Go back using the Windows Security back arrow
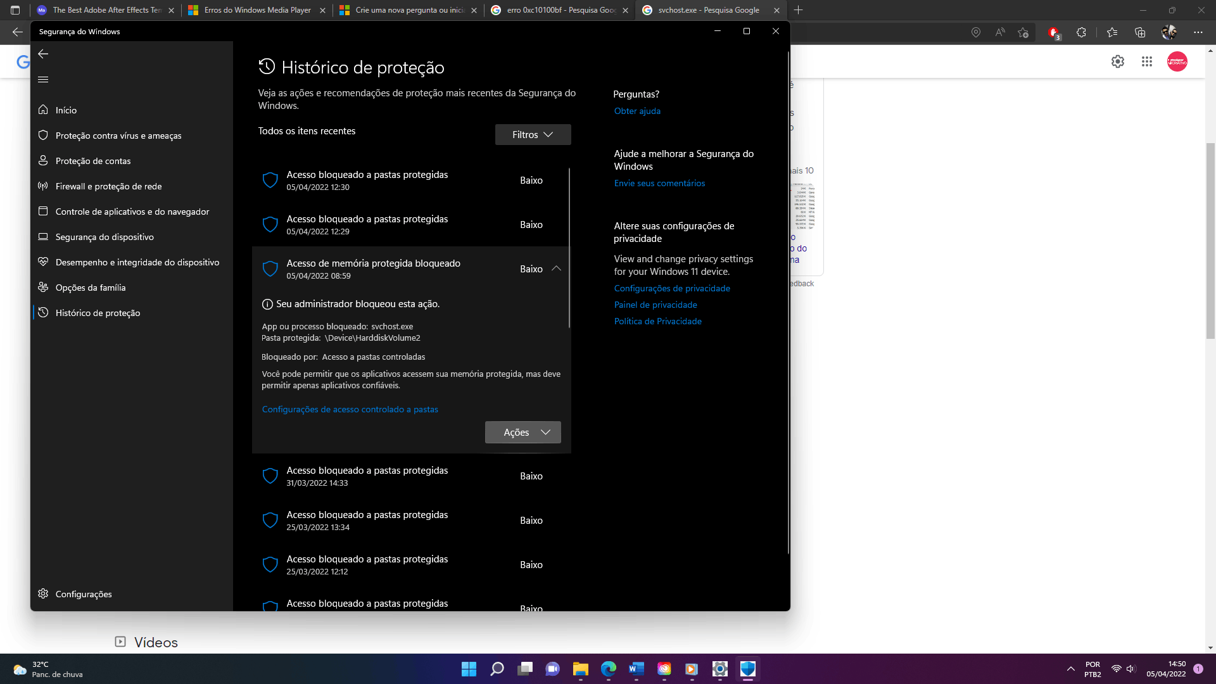Viewport: 1216px width, 684px height. [43, 54]
